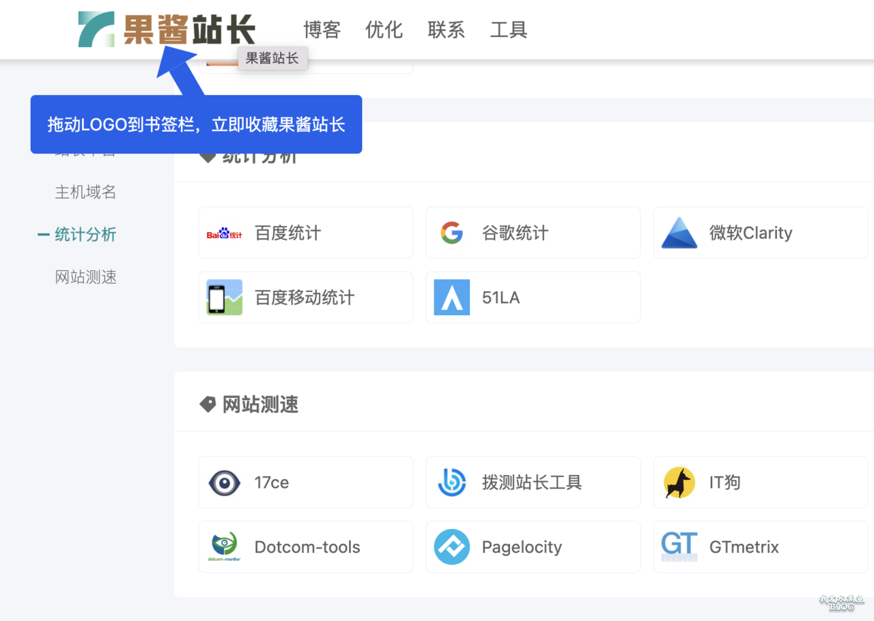Select 主机域名 in the sidebar
Screen dimensions: 874x621
(x=85, y=192)
